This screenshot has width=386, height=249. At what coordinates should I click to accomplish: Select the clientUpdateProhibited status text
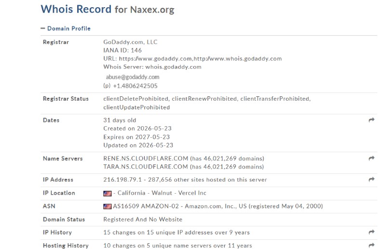tap(137, 107)
